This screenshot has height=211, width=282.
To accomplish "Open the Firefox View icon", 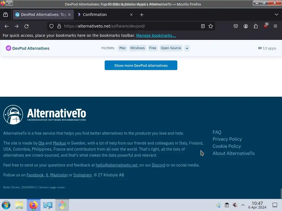I will click(6, 15).
